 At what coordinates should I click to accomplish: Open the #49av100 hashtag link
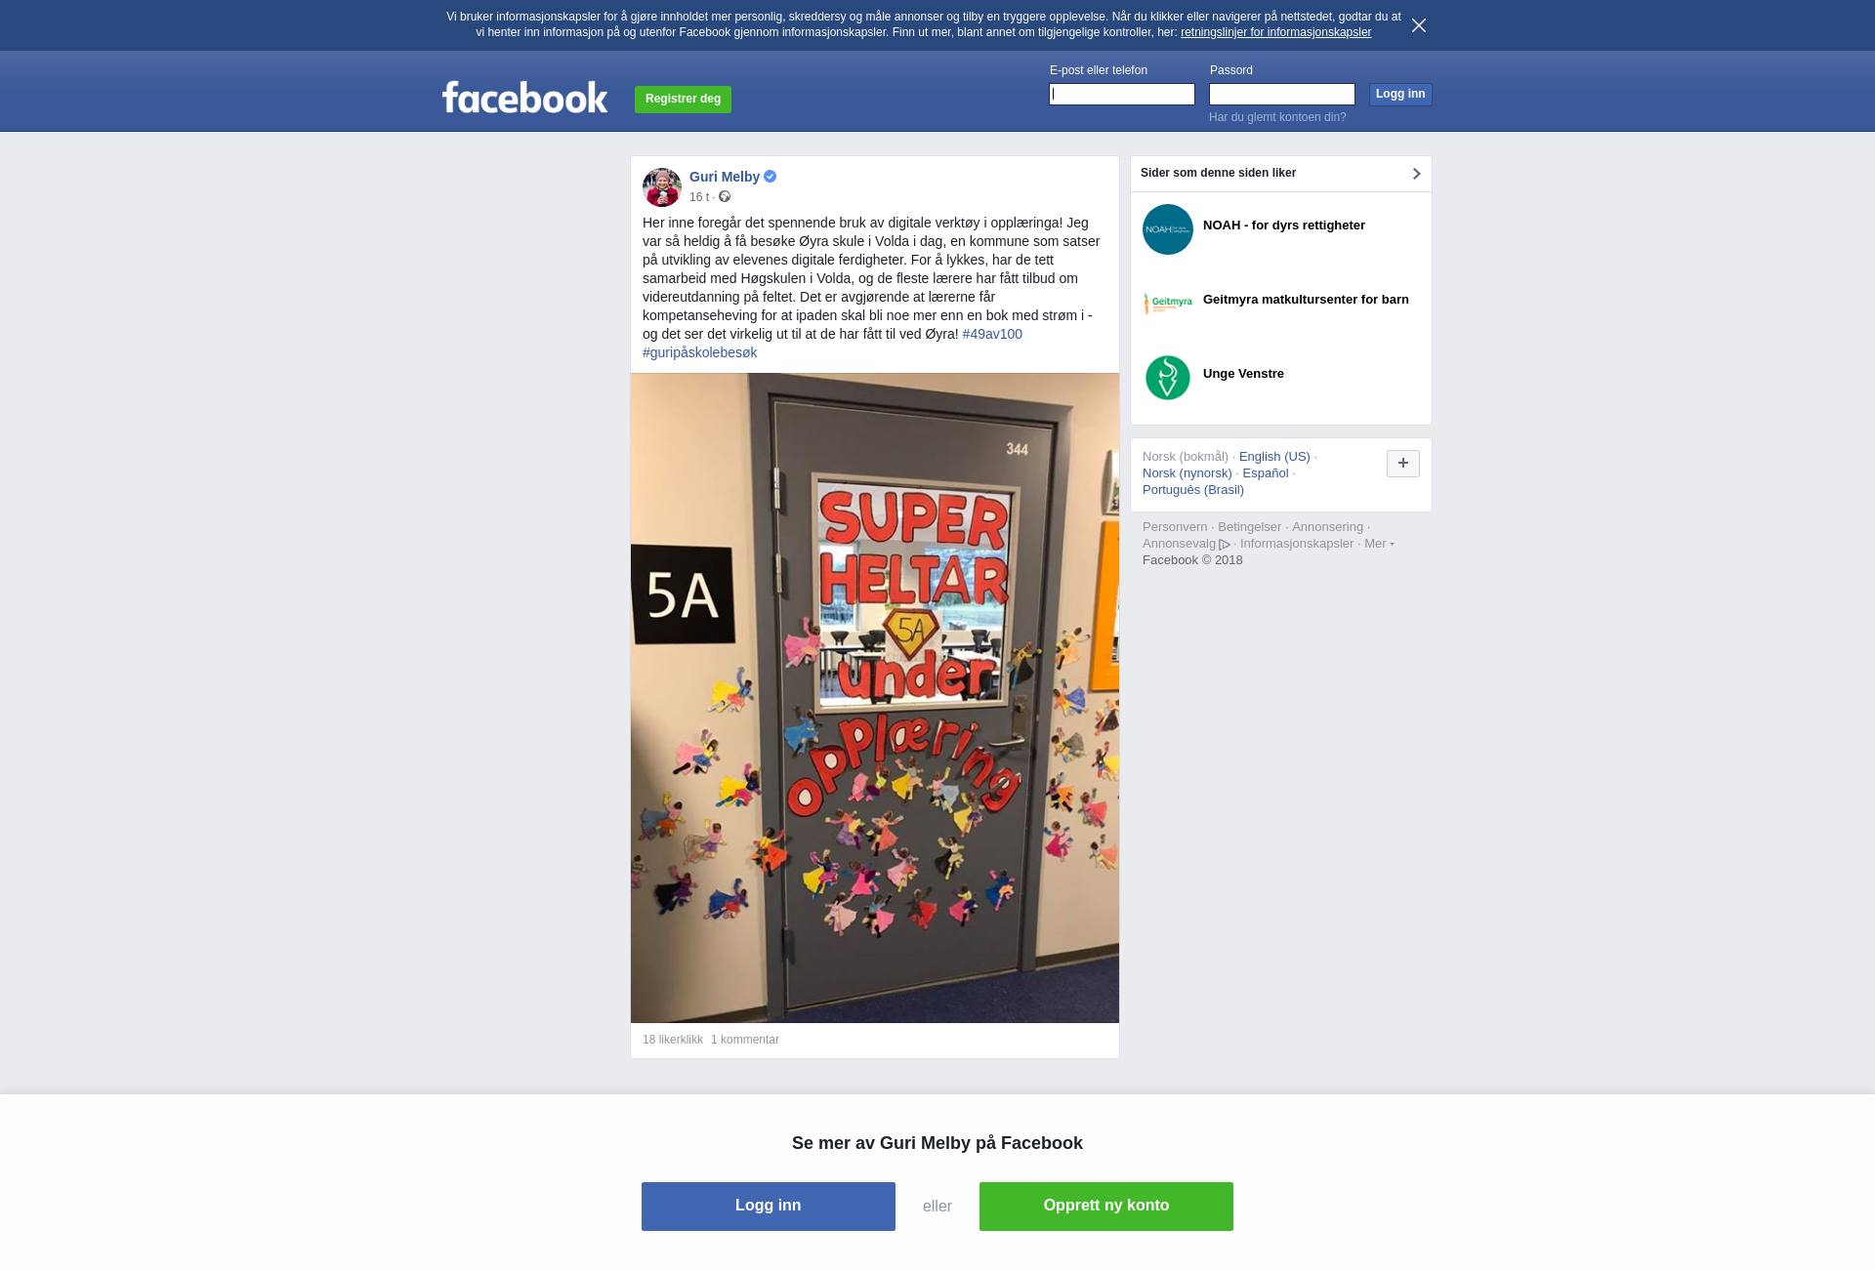pos(992,334)
